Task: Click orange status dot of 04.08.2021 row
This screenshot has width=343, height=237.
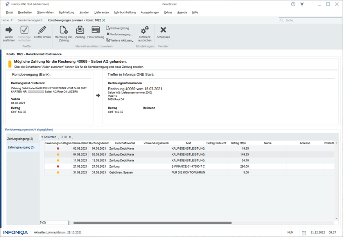Action: tap(58, 154)
